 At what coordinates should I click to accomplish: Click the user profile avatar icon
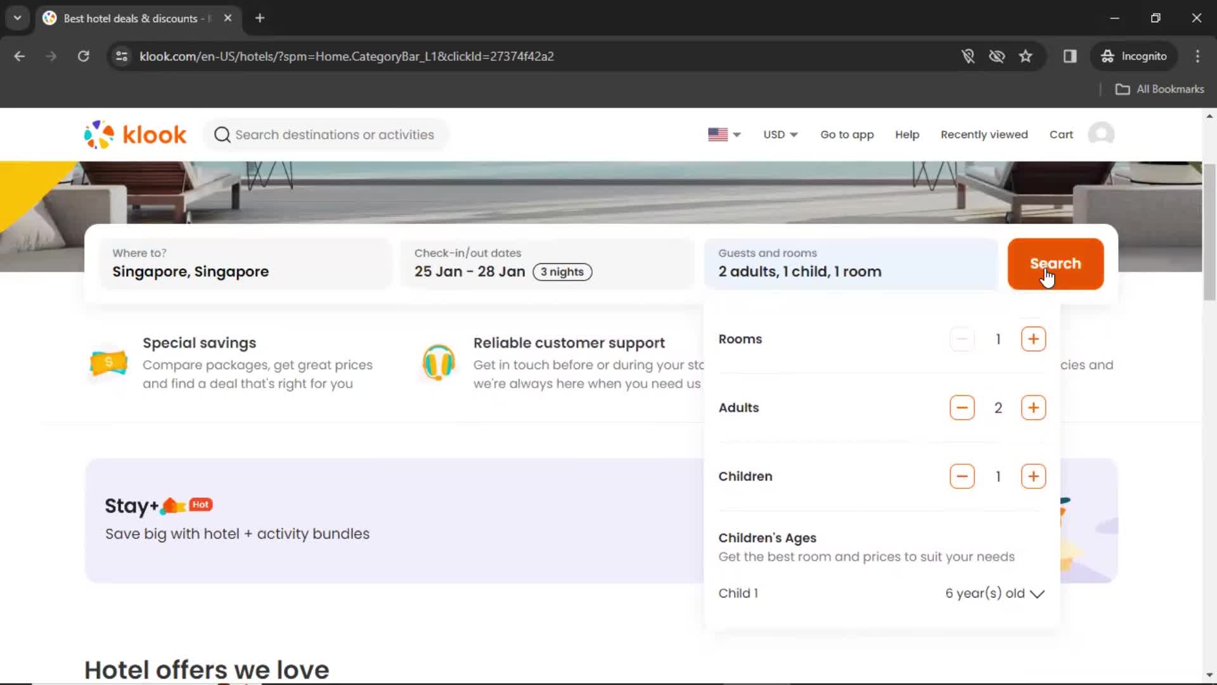pos(1102,134)
